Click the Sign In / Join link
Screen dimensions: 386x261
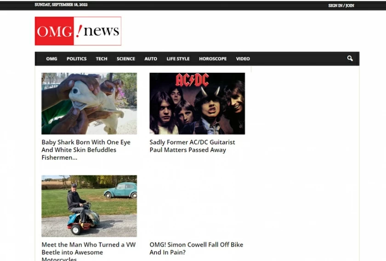click(341, 6)
